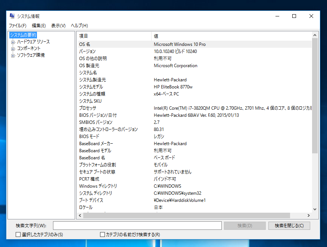Click the HP EliteBook 8770w value

coord(173,87)
